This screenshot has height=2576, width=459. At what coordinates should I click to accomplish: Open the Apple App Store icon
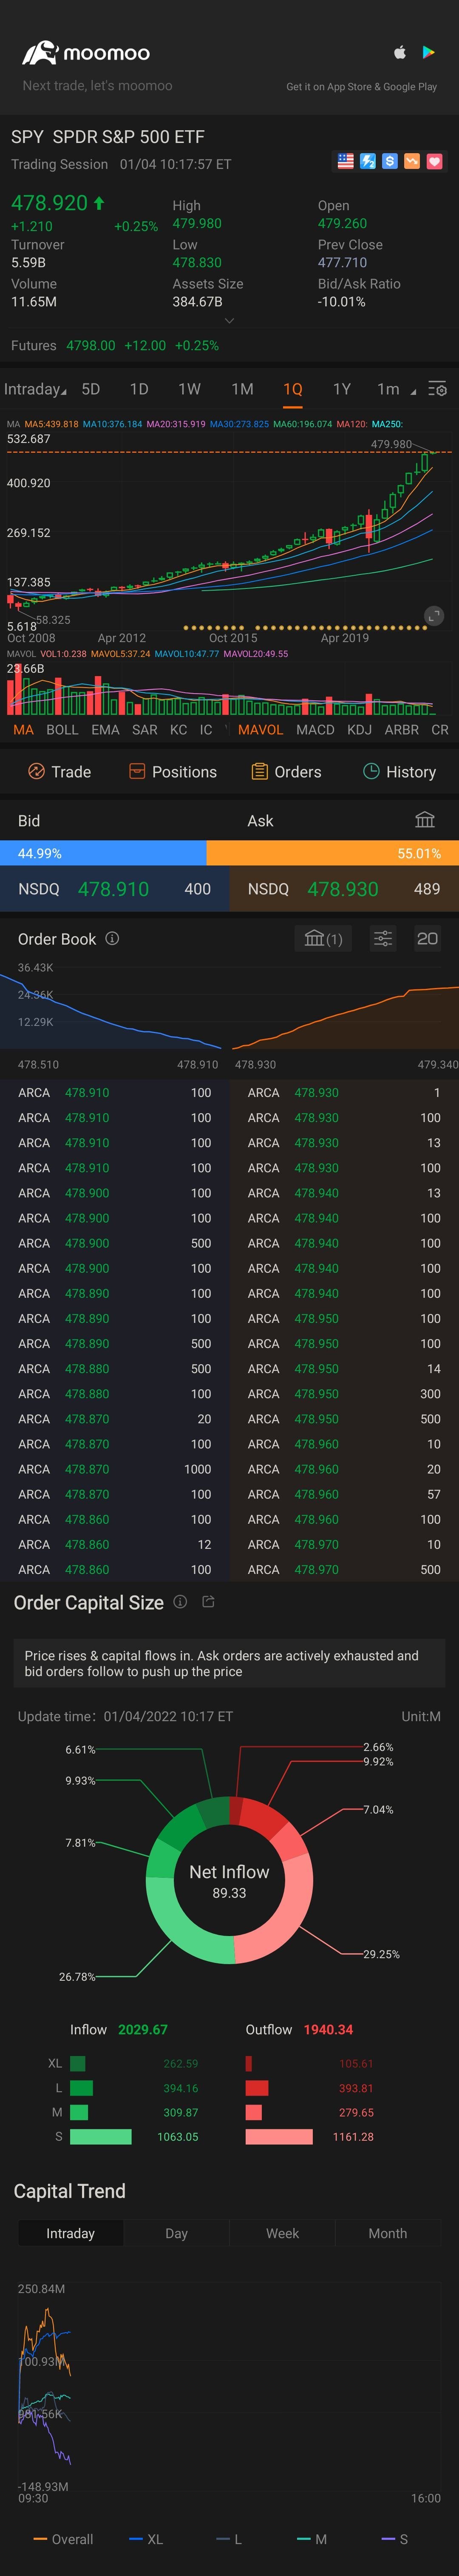pyautogui.click(x=400, y=52)
